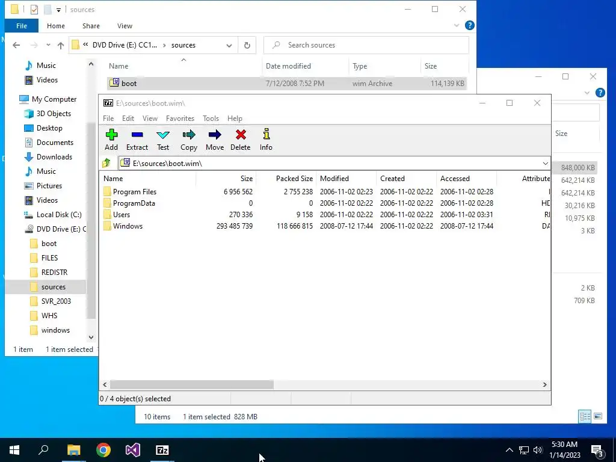Open 7-Zip View menu

point(150,119)
